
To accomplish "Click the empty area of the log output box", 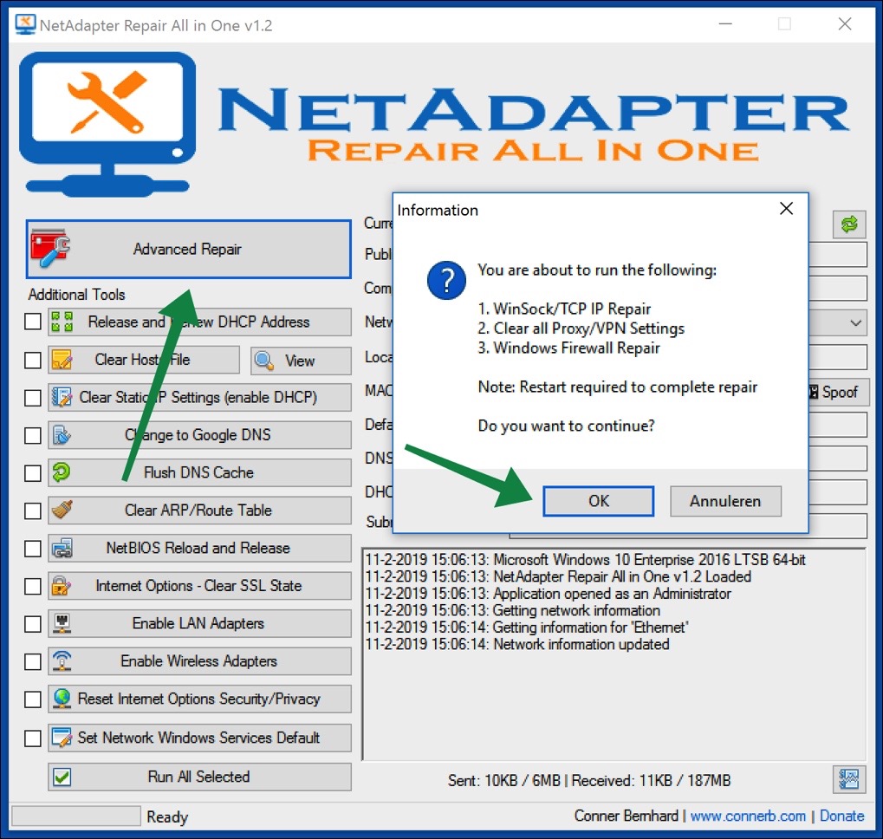I will pos(614,706).
